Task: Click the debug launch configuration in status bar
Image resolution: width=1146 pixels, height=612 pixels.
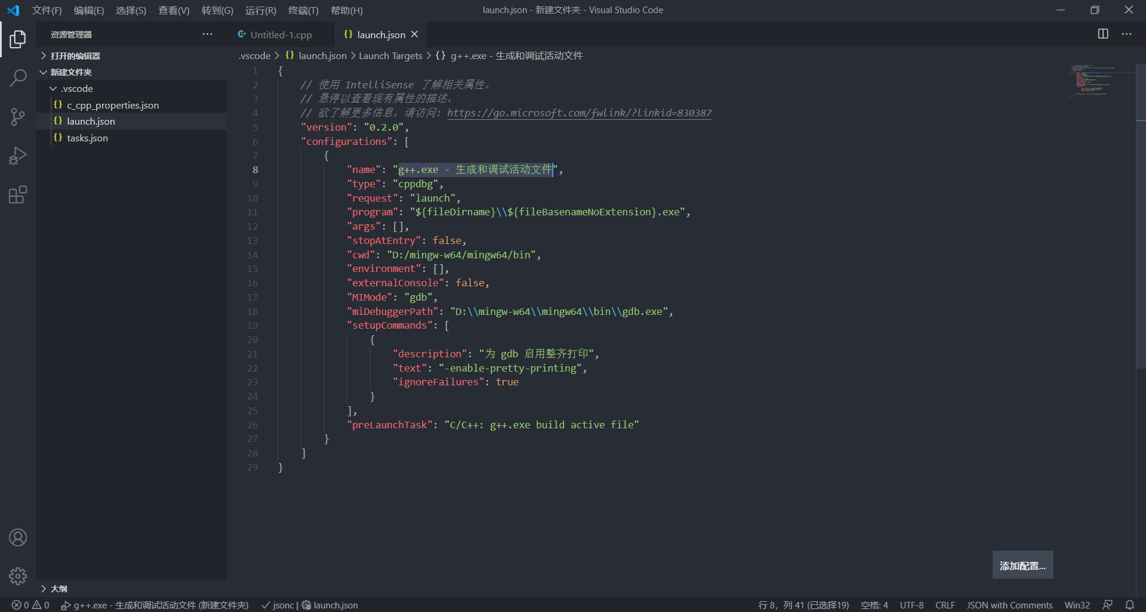Action: point(155,605)
